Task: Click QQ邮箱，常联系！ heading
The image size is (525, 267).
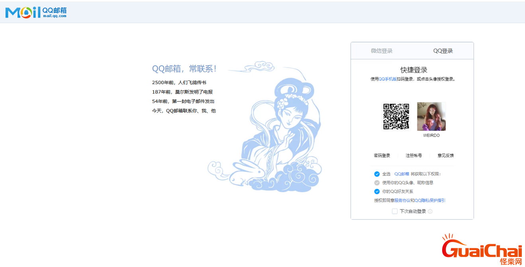Action: (185, 69)
